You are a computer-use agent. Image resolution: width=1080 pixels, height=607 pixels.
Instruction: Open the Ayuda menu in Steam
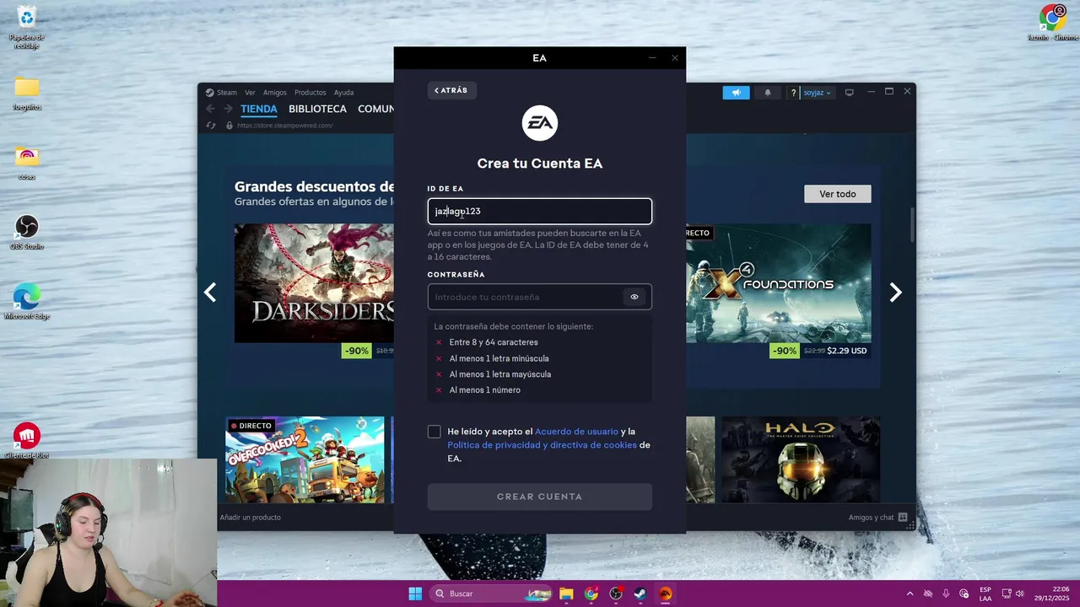tap(343, 93)
